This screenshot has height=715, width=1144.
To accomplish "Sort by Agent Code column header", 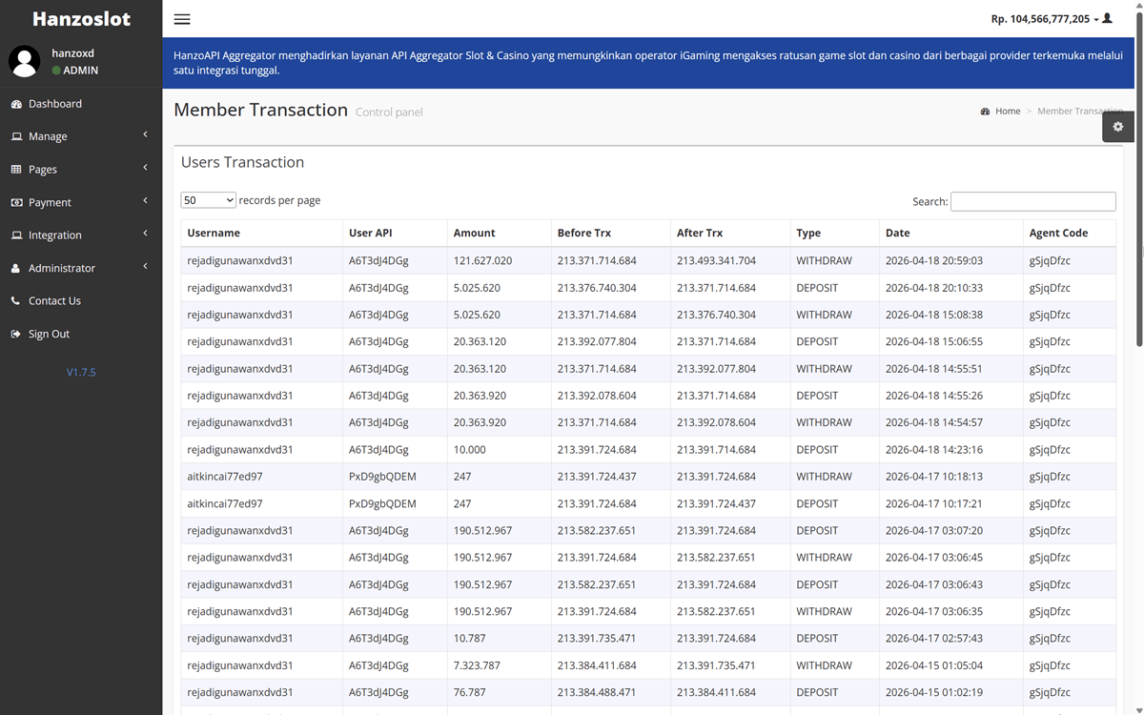I will (1070, 233).
